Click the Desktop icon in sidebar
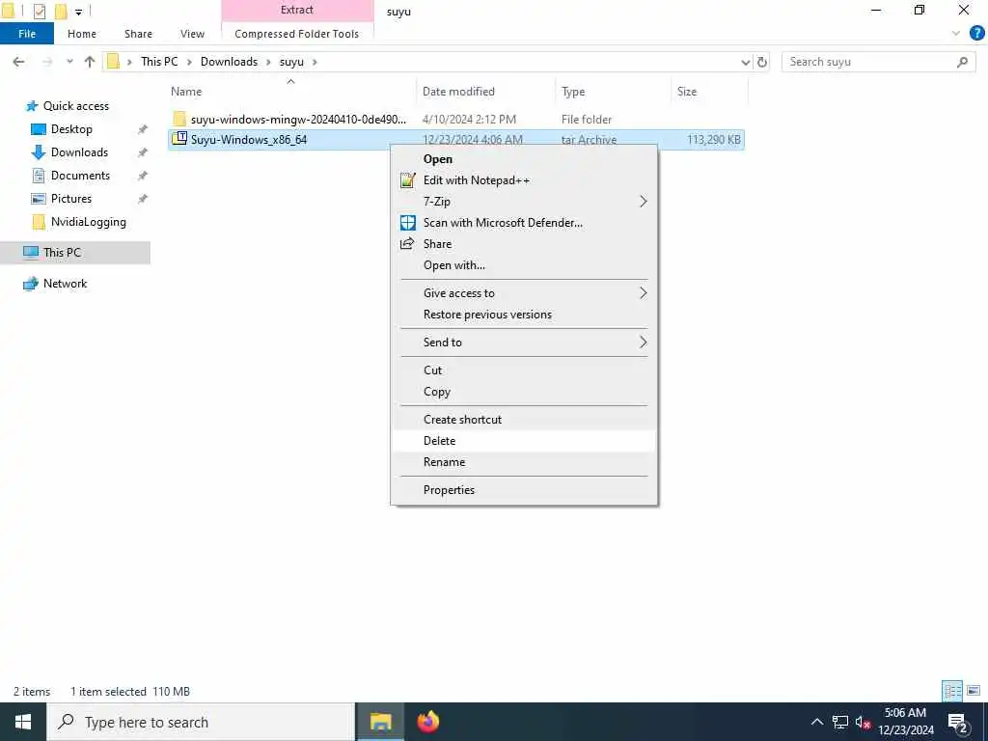Screen dimensions: 988x741 tap(39, 129)
